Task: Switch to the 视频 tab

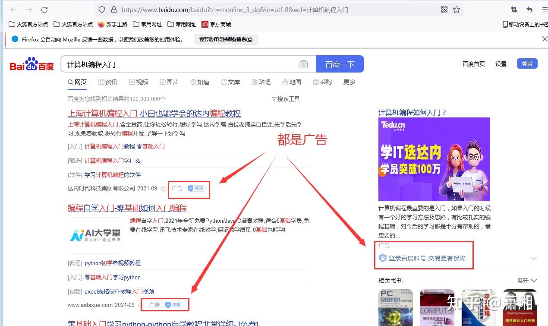Action: click(x=139, y=82)
